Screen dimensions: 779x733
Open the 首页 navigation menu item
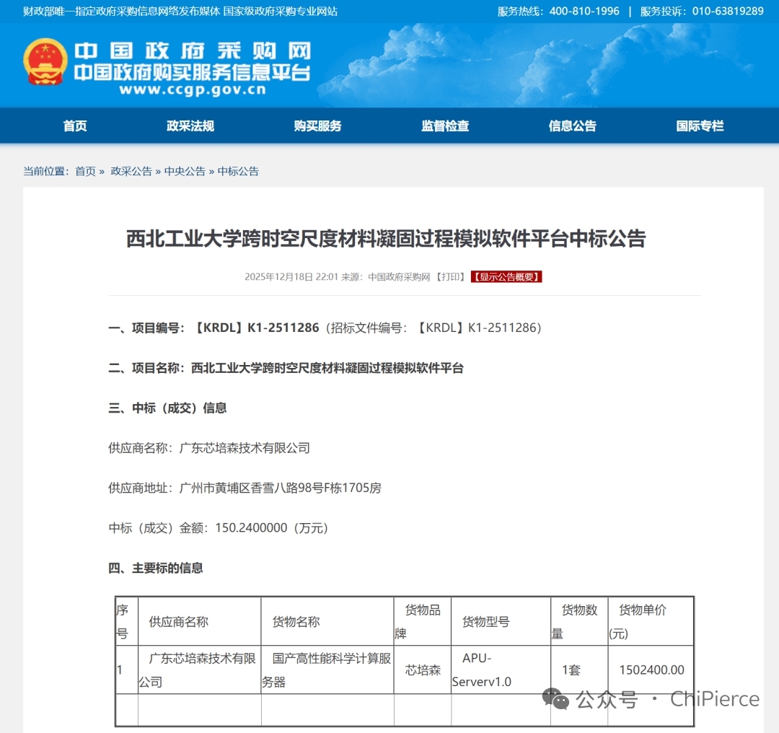[75, 126]
